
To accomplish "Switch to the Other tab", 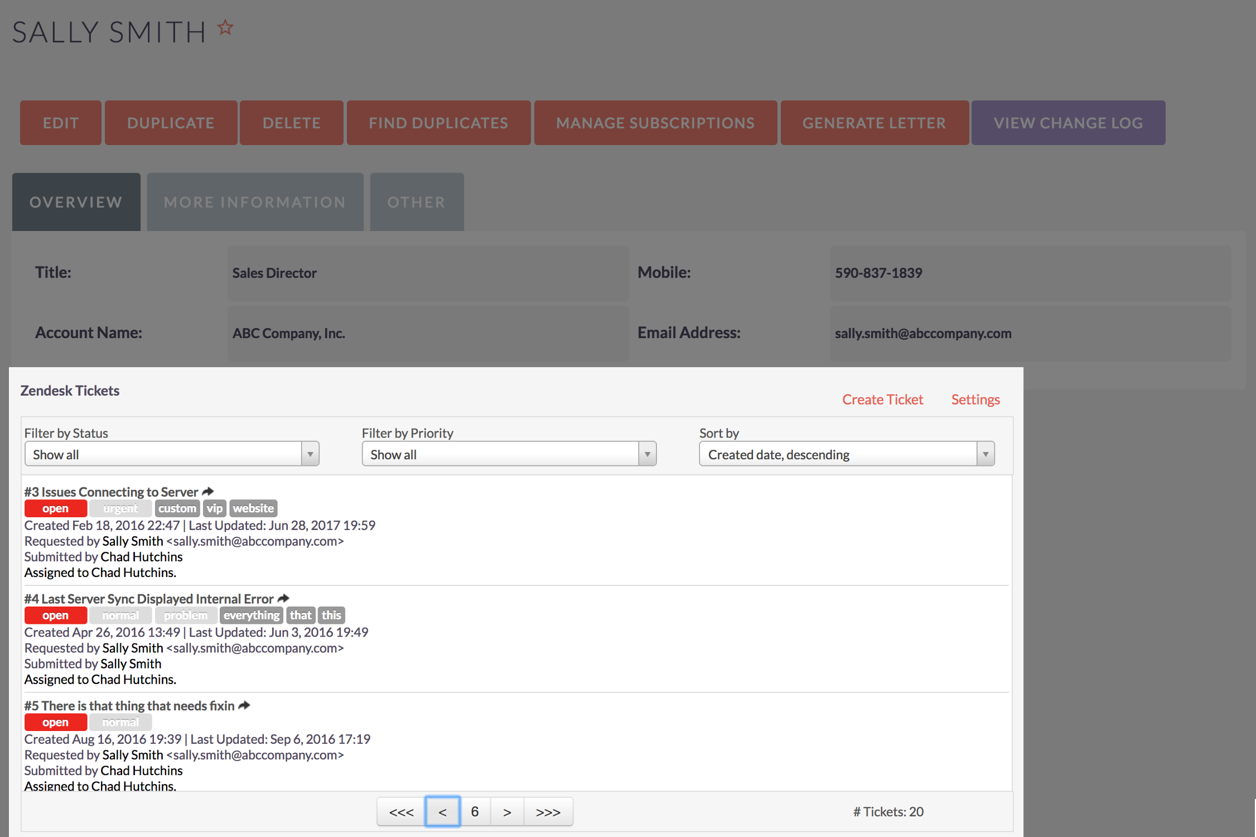I will tap(414, 202).
